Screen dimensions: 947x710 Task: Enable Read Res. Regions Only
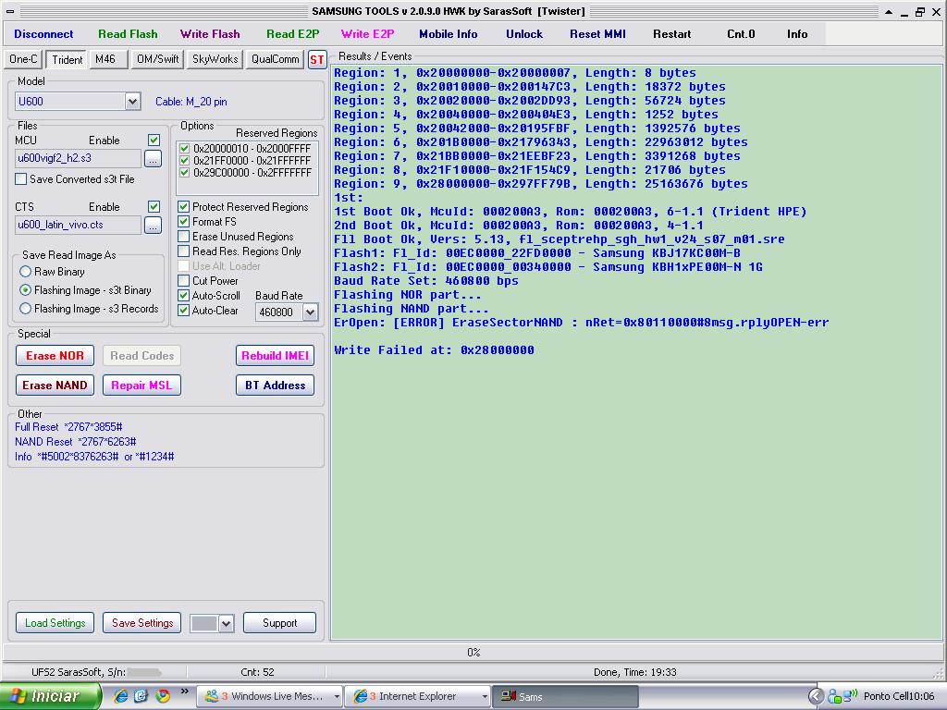click(184, 251)
